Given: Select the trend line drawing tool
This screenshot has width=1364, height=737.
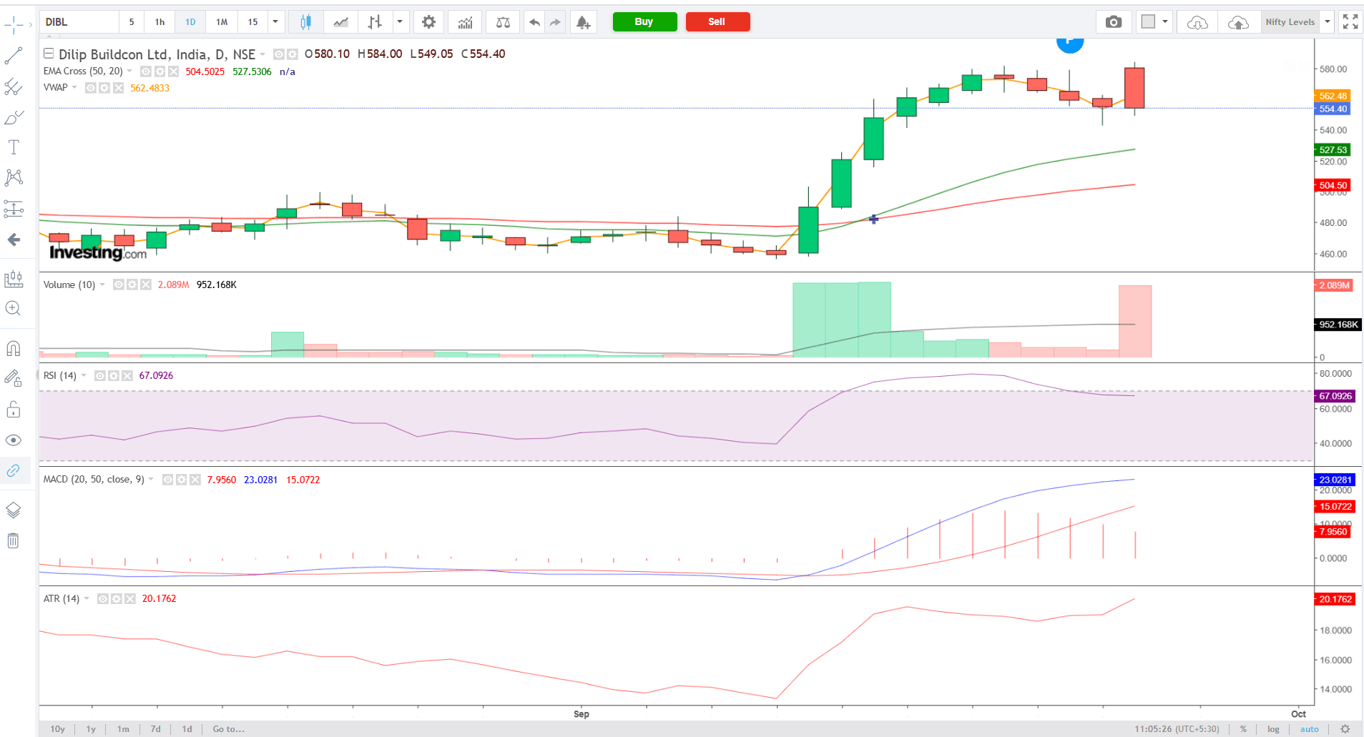Looking at the screenshot, I should click(14, 56).
